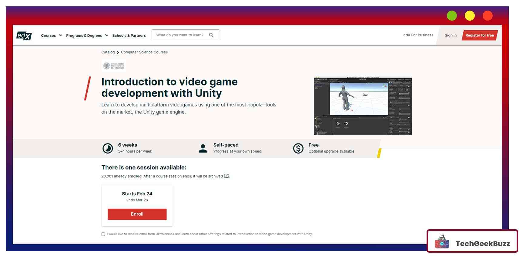Go to edX For Business
Image resolution: width=523 pixels, height=256 pixels.
coord(418,35)
